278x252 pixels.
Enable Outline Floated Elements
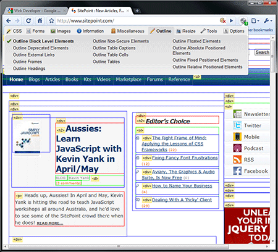click(x=196, y=41)
